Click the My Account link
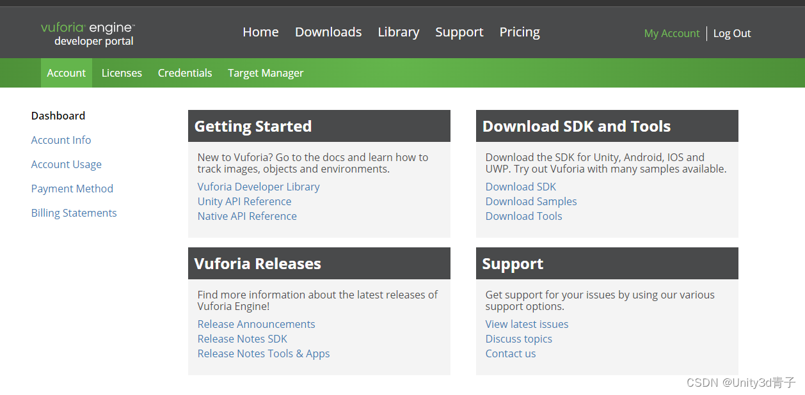This screenshot has width=805, height=395. (672, 33)
